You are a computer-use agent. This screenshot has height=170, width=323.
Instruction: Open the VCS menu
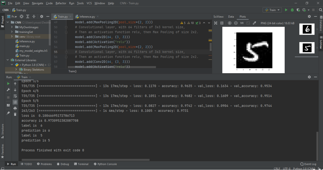click(x=89, y=3)
